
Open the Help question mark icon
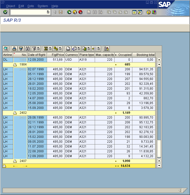point(148,12)
